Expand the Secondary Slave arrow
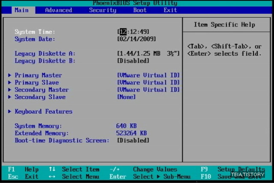 9,97
